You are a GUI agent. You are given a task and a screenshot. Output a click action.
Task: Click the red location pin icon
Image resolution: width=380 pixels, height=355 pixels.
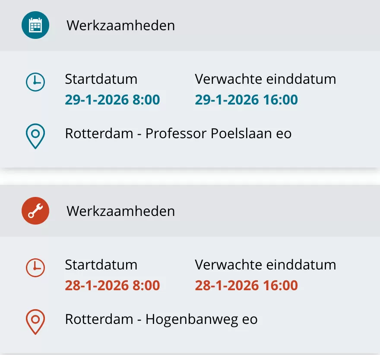(x=35, y=322)
